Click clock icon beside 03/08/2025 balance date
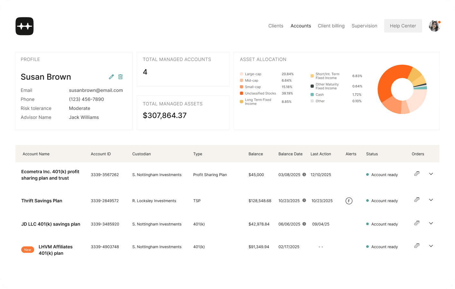 304,175
